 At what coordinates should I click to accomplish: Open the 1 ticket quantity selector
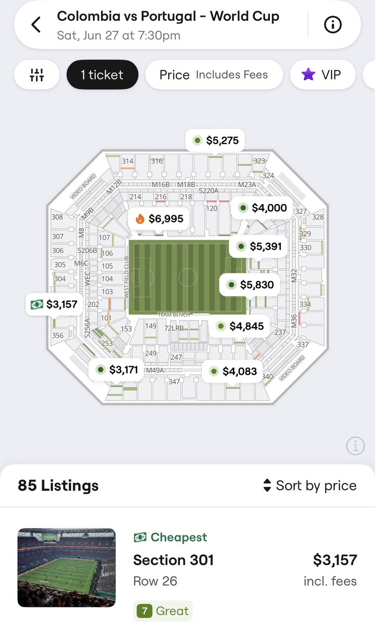pyautogui.click(x=102, y=74)
